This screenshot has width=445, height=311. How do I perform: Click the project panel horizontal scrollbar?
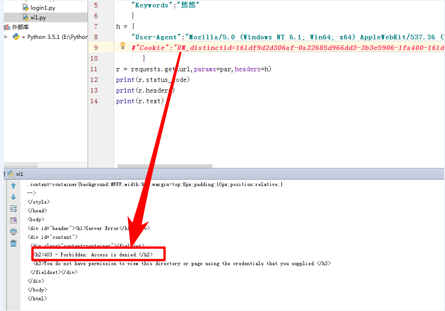pyautogui.click(x=20, y=165)
